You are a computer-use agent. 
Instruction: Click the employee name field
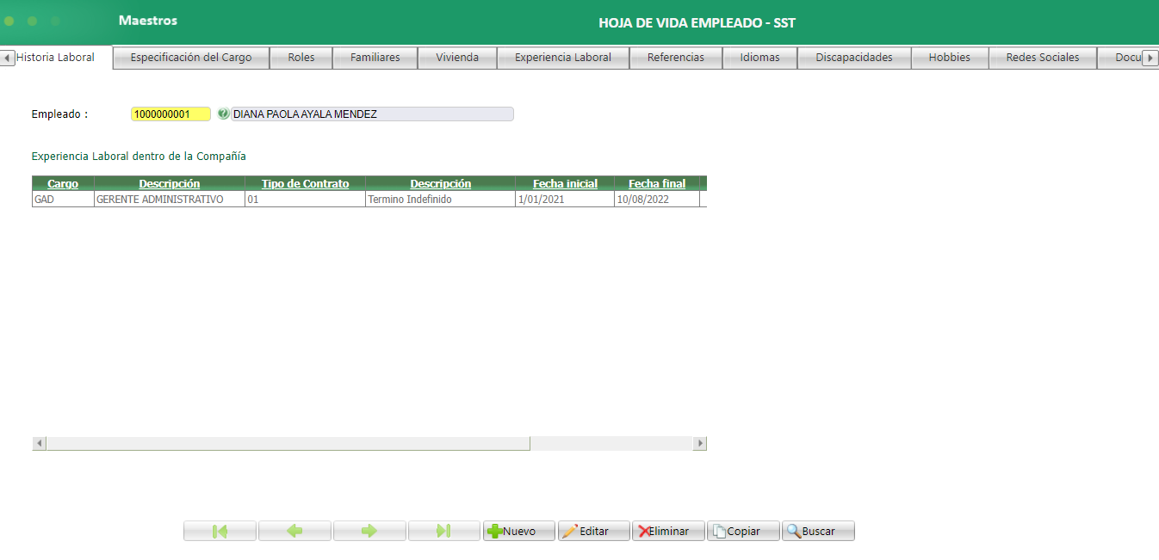[372, 114]
